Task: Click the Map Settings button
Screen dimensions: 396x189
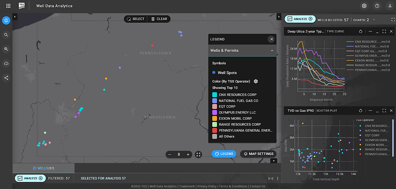Action: pos(258,154)
